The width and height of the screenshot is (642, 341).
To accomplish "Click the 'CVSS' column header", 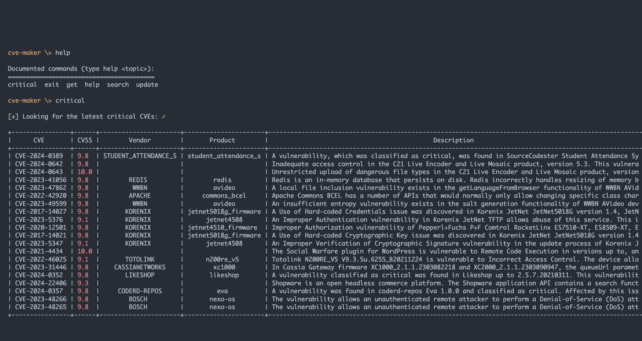I will point(85,140).
